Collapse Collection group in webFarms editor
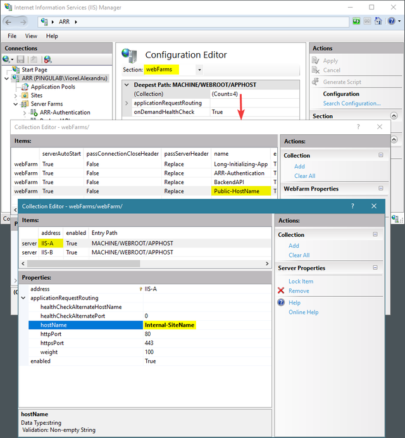 pyautogui.click(x=381, y=155)
